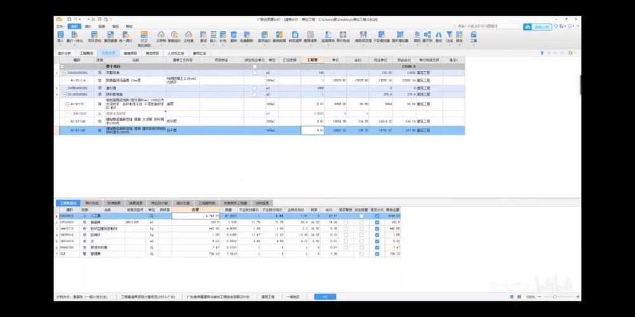Collapse the A1-12-72 sub-item node

point(68,104)
